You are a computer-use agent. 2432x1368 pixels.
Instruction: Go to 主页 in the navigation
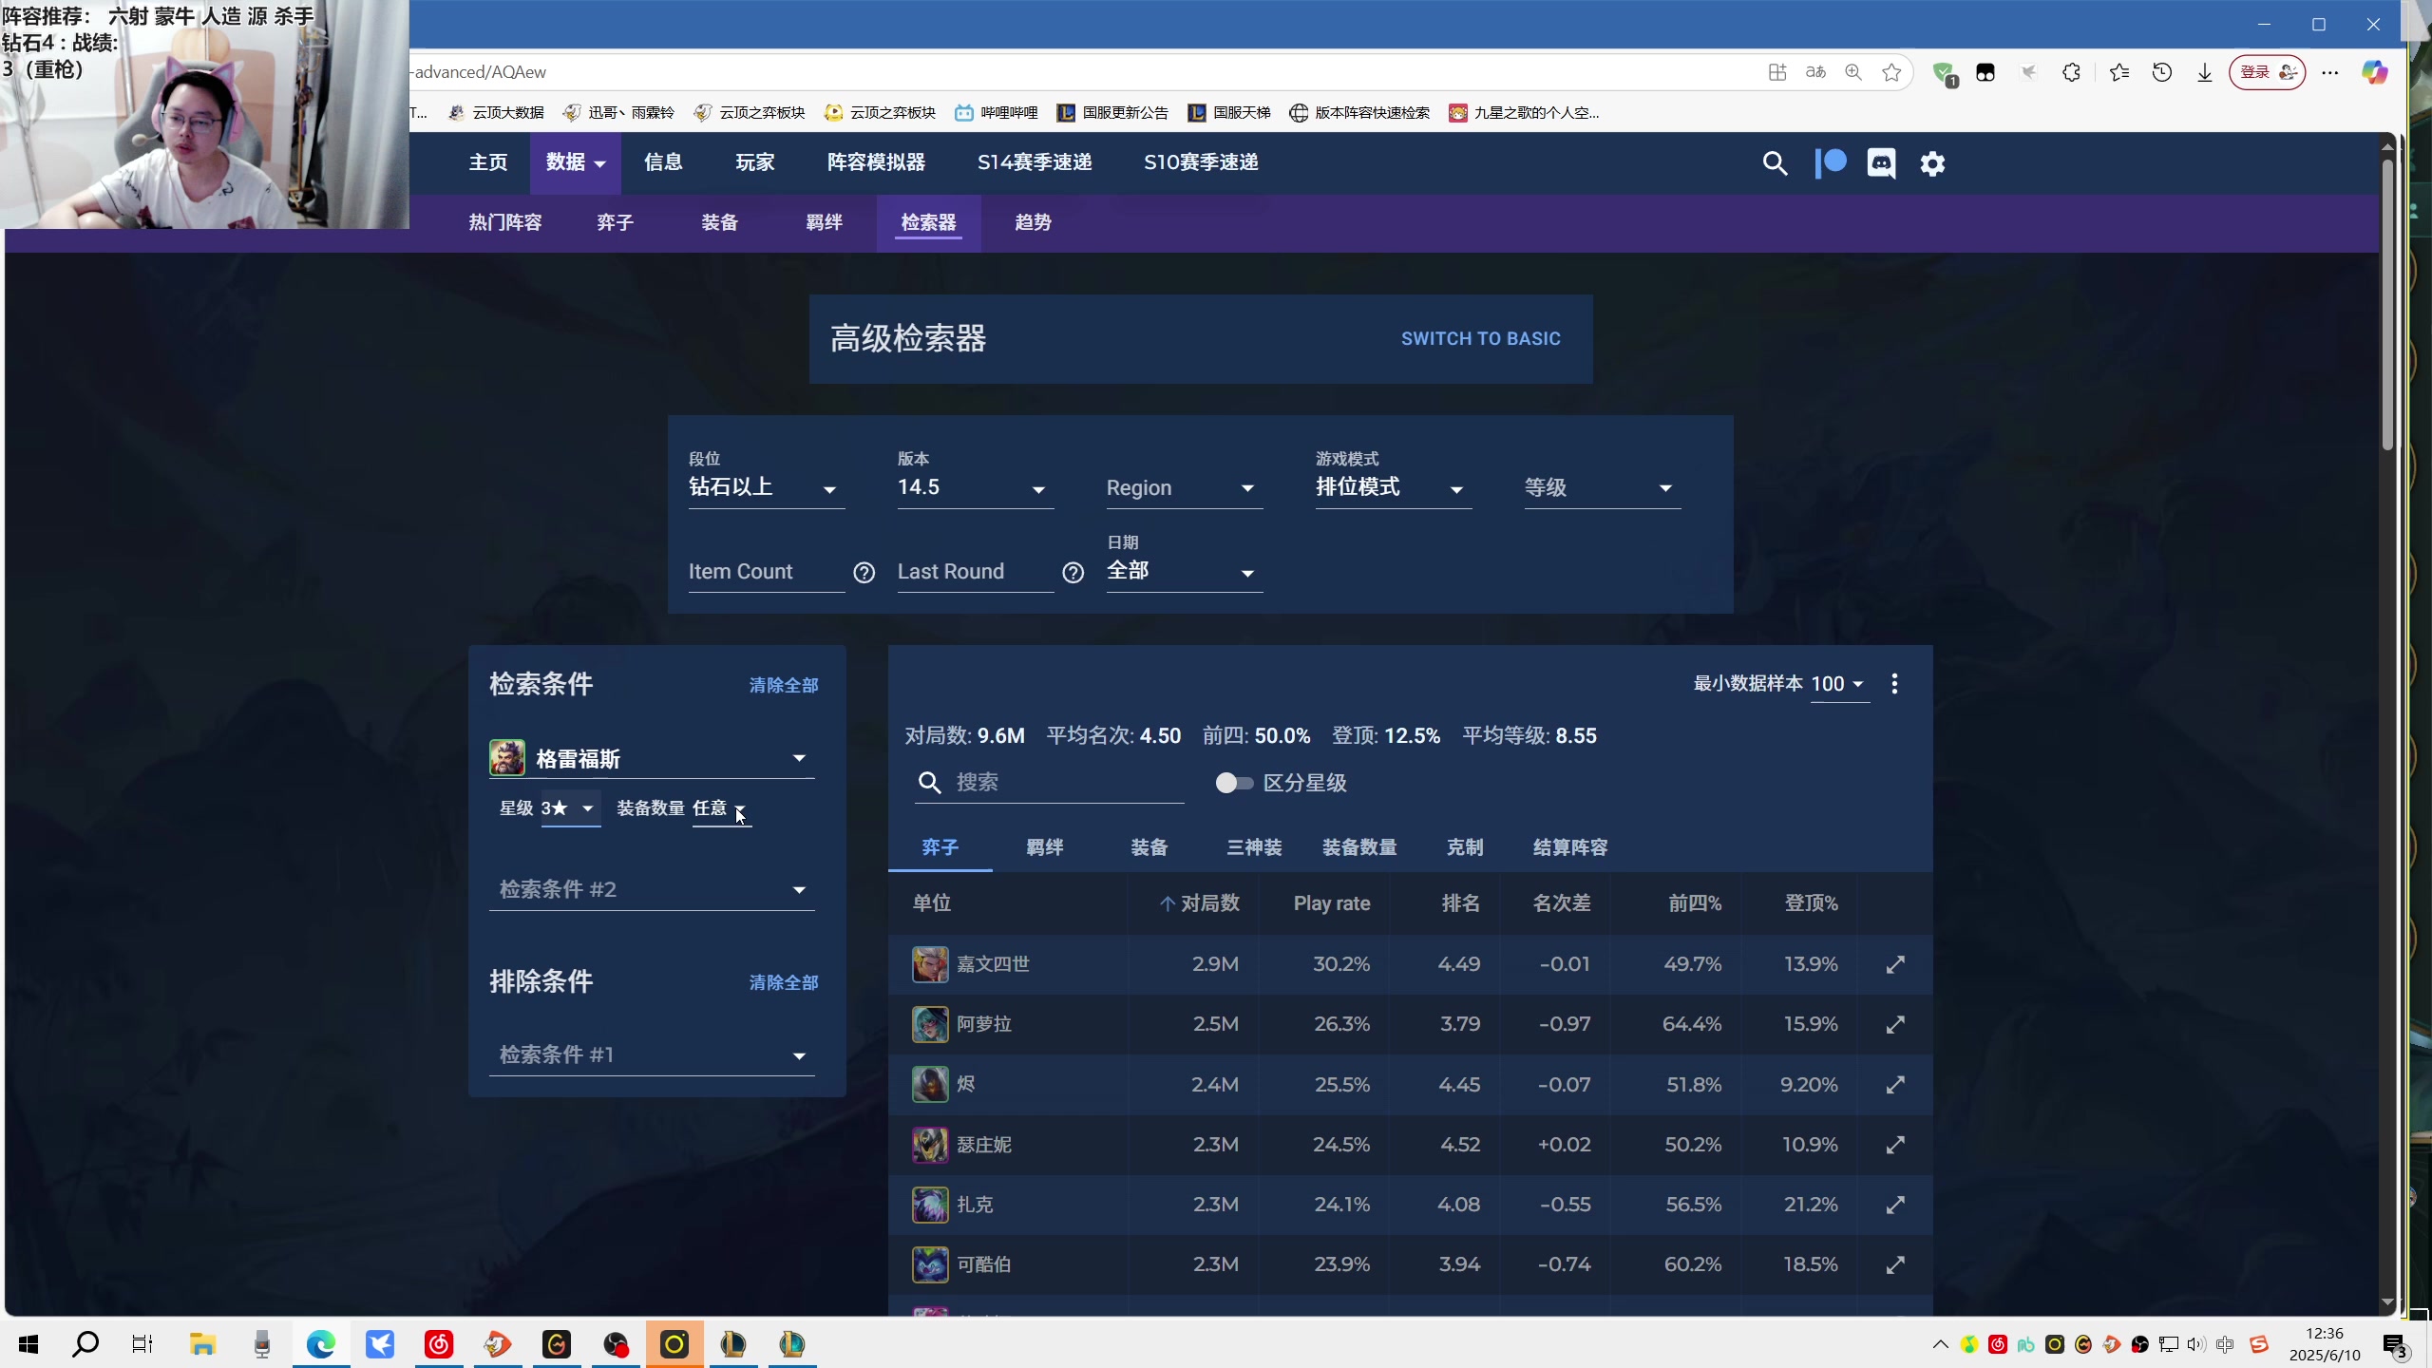pyautogui.click(x=488, y=162)
